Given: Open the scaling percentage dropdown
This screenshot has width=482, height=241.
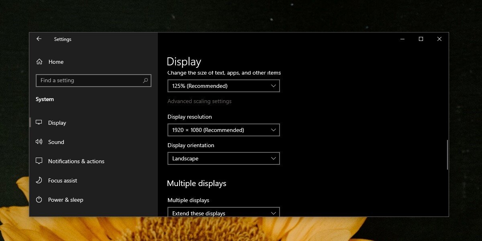Looking at the screenshot, I should pyautogui.click(x=223, y=85).
